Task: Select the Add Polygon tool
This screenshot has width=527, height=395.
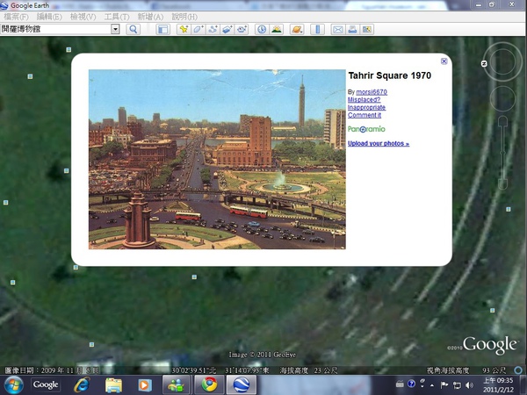Action: pos(198,30)
